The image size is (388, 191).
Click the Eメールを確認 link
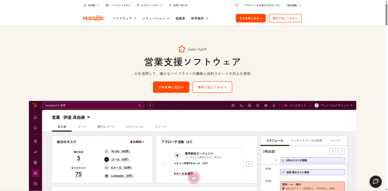point(183,174)
